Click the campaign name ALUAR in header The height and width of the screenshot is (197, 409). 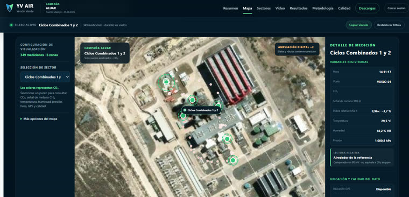(x=51, y=8)
